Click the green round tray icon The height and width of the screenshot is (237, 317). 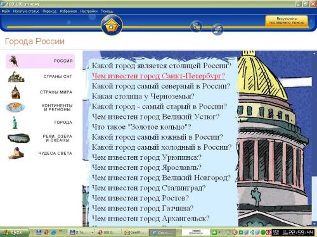[262, 233]
